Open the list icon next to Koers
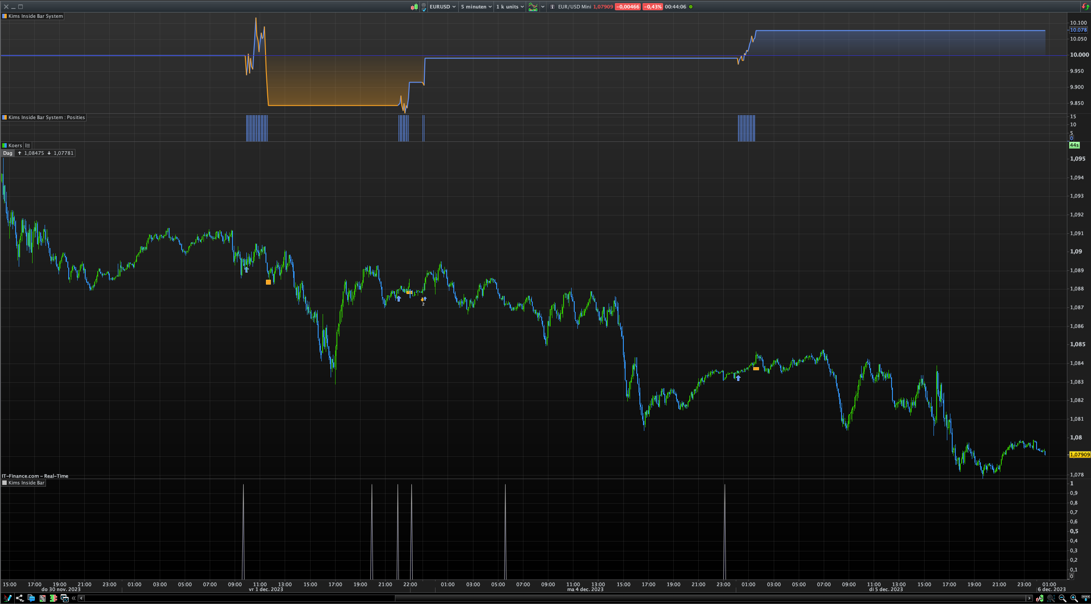1091x604 pixels. pos(28,145)
